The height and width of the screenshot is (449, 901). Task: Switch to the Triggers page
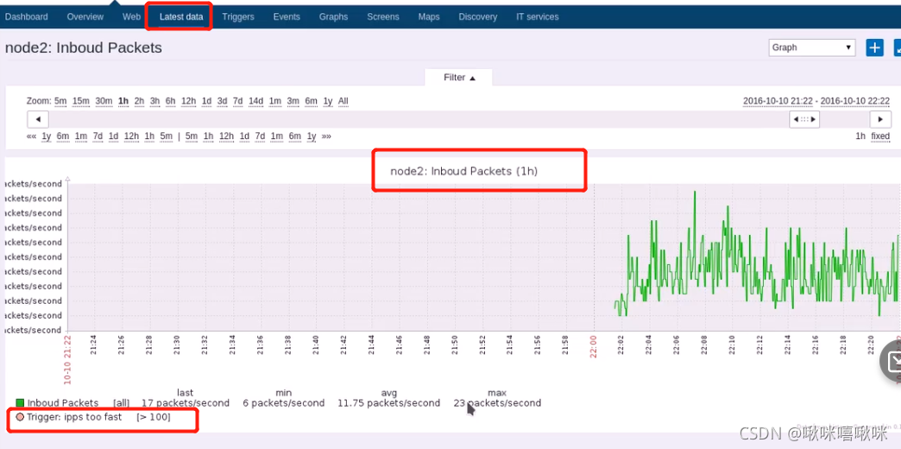pyautogui.click(x=238, y=16)
